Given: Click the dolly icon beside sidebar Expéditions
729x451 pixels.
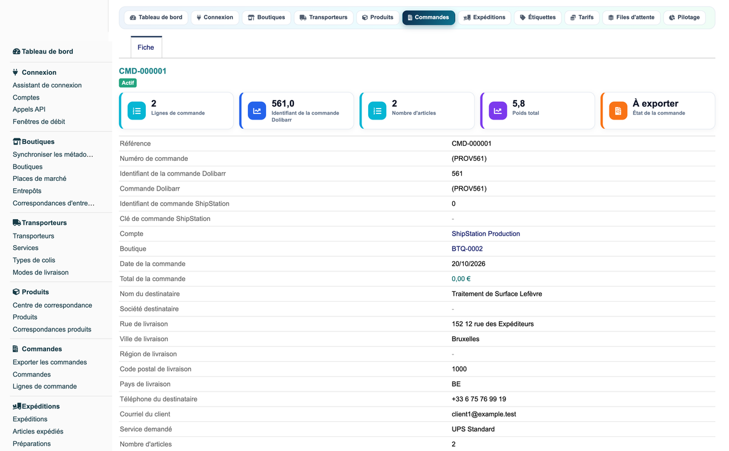Looking at the screenshot, I should pos(17,406).
